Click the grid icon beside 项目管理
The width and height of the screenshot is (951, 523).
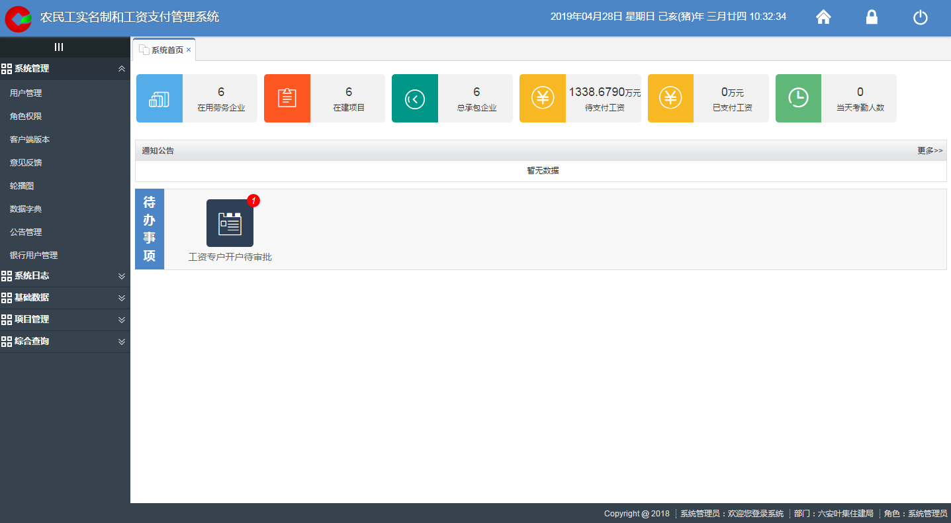(7, 320)
